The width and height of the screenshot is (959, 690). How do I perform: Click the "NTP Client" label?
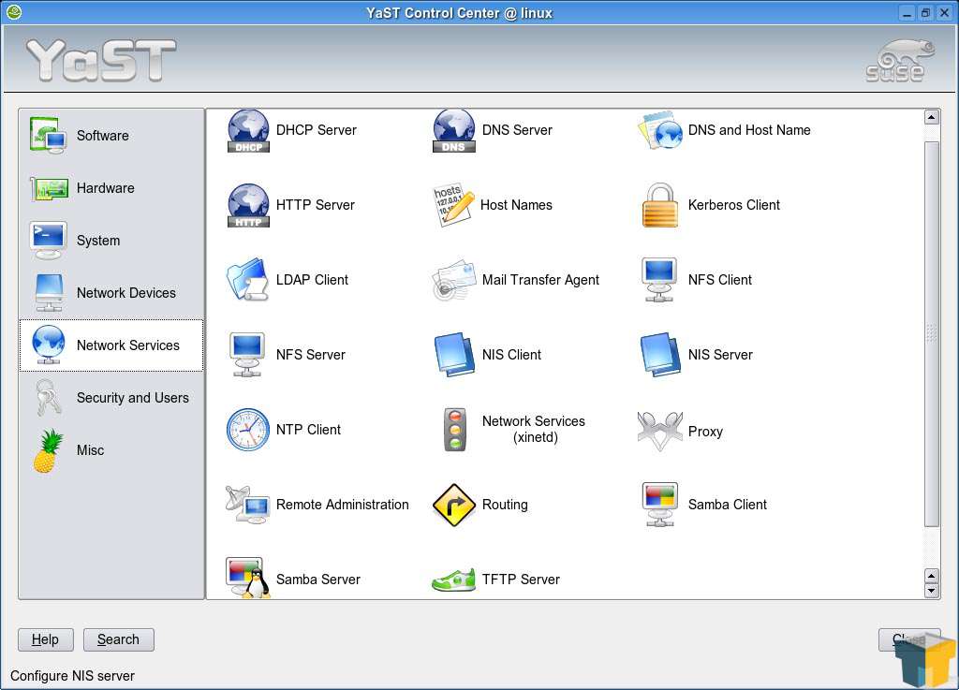(308, 430)
